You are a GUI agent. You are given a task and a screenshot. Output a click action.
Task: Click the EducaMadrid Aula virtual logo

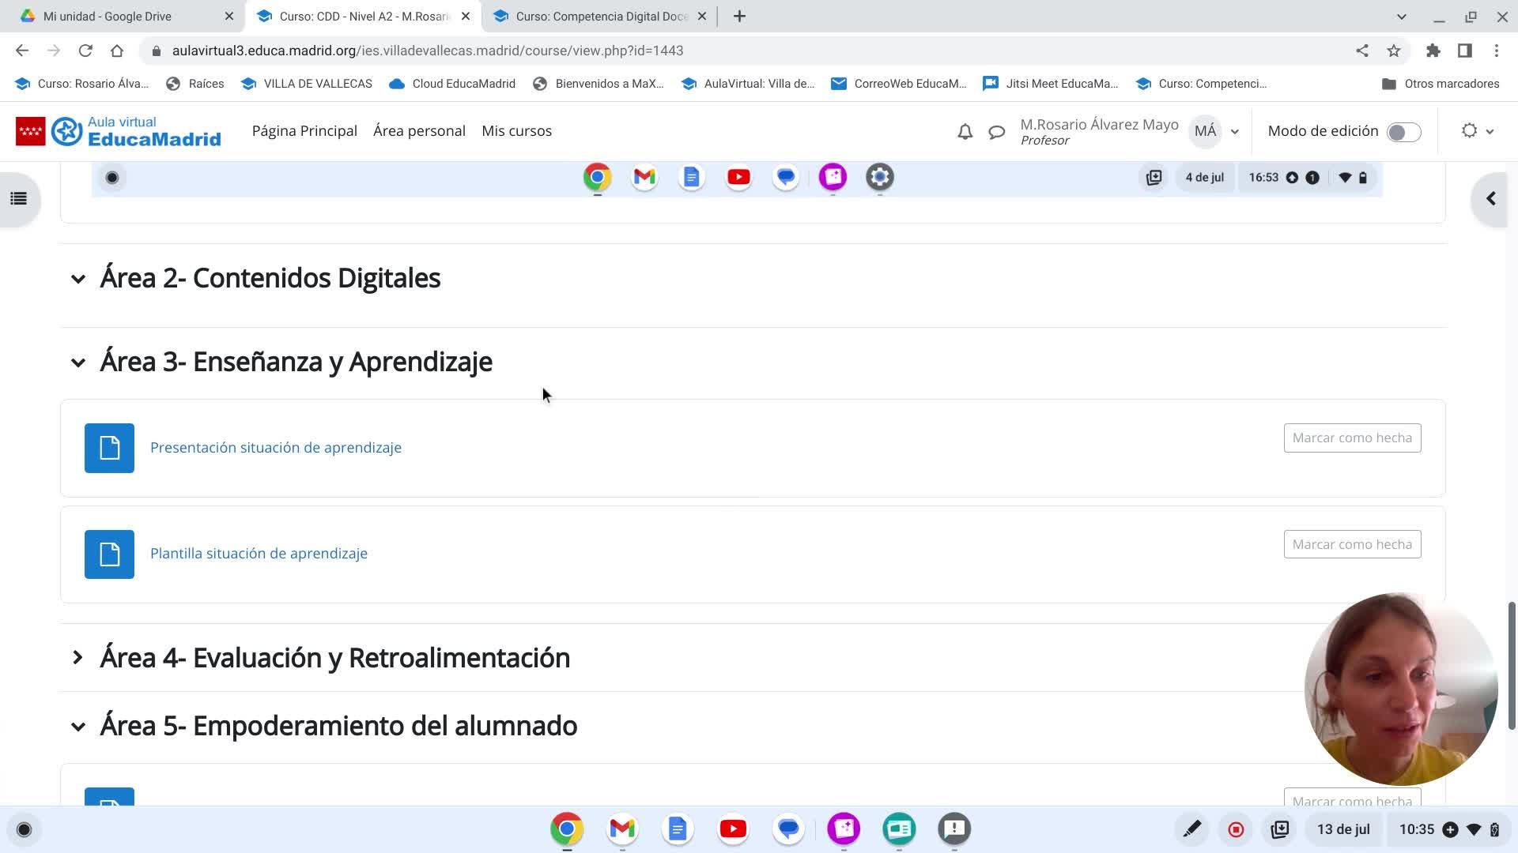coord(119,131)
